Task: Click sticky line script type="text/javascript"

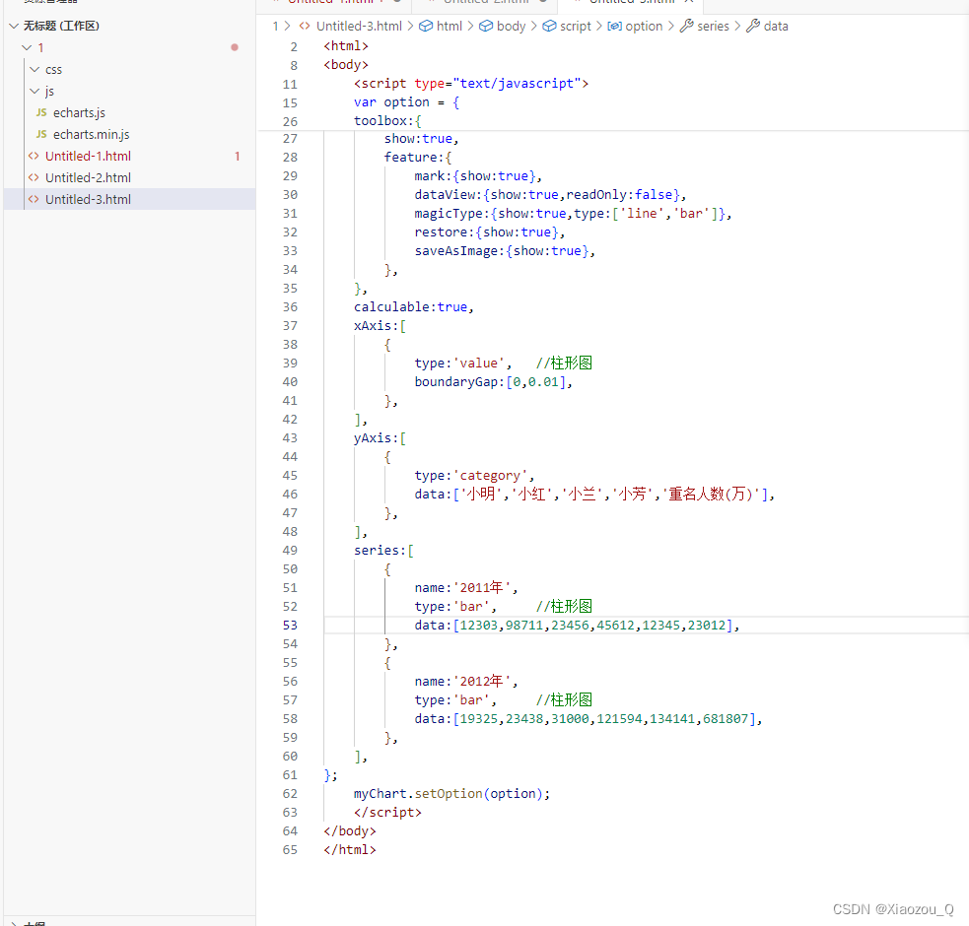Action: (471, 84)
